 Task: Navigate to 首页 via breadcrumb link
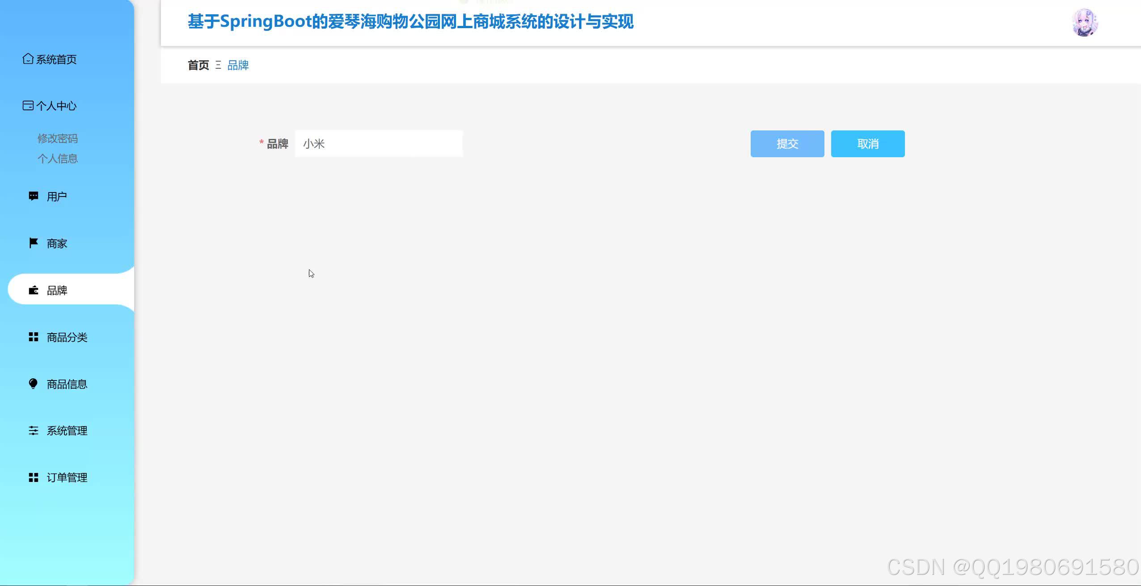(x=198, y=65)
